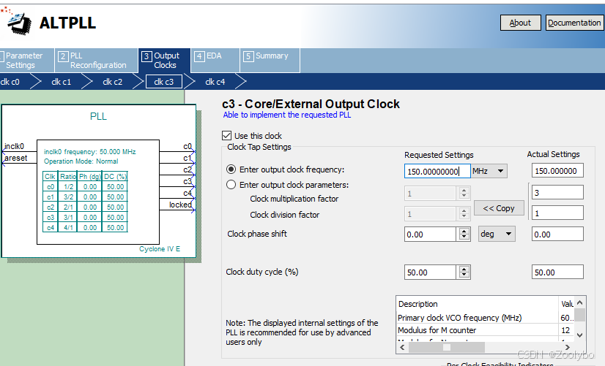Click scroll left arrow in description table

(x=402, y=348)
